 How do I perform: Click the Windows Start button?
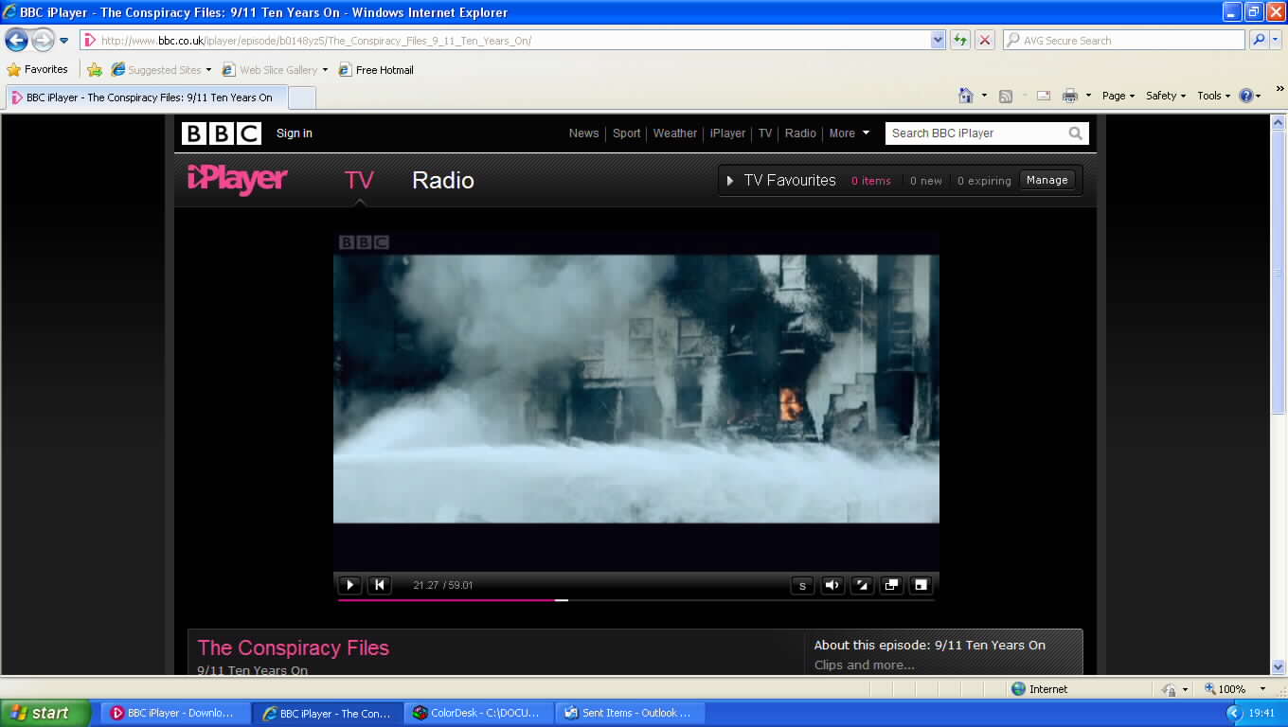(45, 713)
